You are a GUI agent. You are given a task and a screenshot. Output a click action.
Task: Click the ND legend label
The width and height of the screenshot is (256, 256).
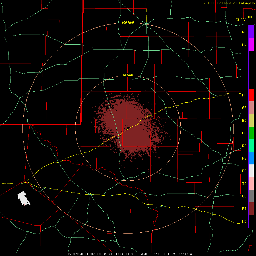point(244,222)
